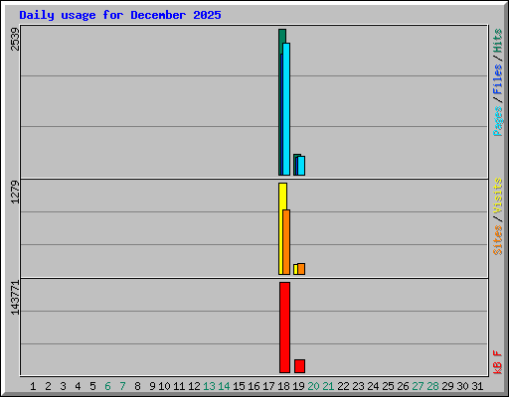509x397 pixels.
Task: Click the 143771 axis value label
Action: click(15, 298)
